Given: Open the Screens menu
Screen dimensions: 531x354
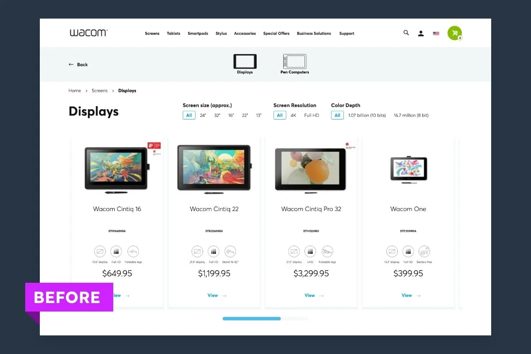Looking at the screenshot, I should point(152,34).
